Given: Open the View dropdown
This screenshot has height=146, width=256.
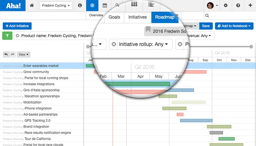Looking at the screenshot, I should pyautogui.click(x=23, y=54).
